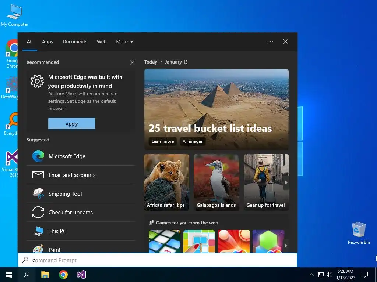Launch Paint from suggested apps
This screenshot has height=282, width=377.
[x=81, y=247]
